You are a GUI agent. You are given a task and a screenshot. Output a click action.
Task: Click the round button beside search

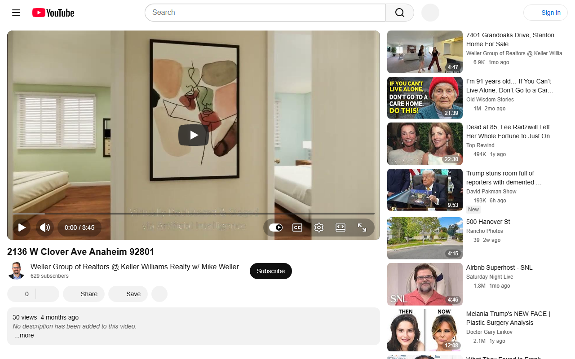430,13
